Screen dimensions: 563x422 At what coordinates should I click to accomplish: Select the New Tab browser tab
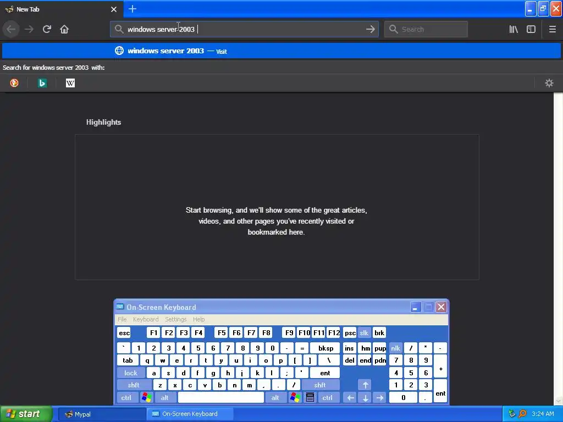(61, 9)
